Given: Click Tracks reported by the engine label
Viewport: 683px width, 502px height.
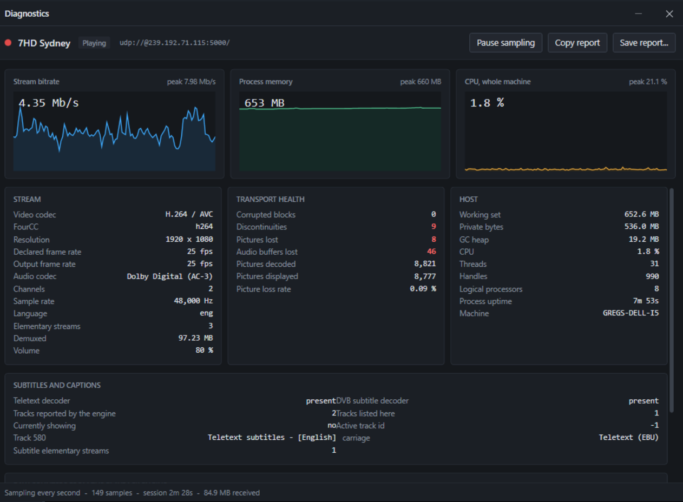Looking at the screenshot, I should click(64, 414).
